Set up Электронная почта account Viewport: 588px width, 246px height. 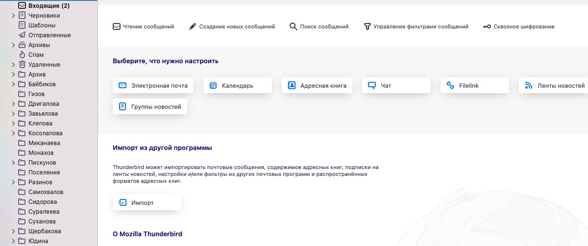pyautogui.click(x=153, y=85)
